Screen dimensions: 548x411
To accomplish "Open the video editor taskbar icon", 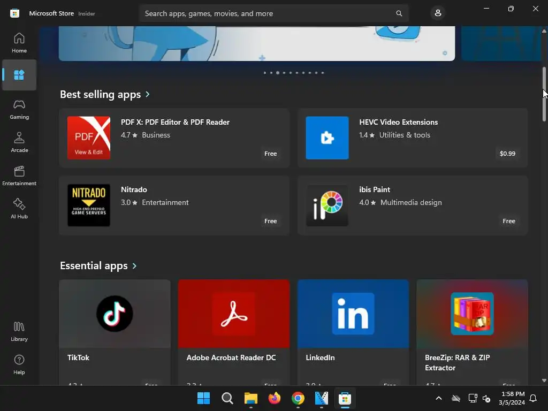I will [322, 398].
